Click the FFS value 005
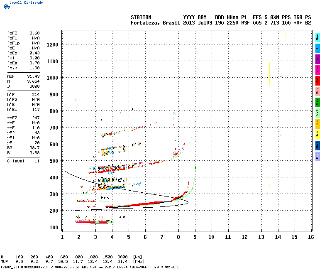Screen dimensions: 332x270 click(257, 23)
